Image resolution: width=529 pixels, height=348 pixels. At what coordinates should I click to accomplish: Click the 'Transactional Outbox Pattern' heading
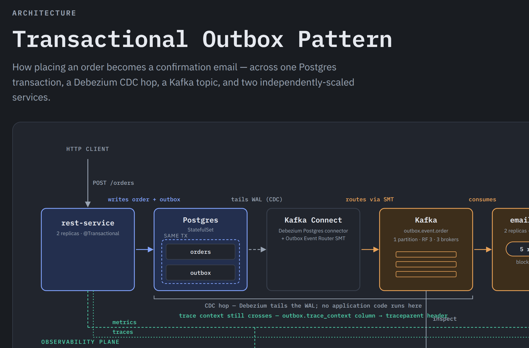coord(202,39)
